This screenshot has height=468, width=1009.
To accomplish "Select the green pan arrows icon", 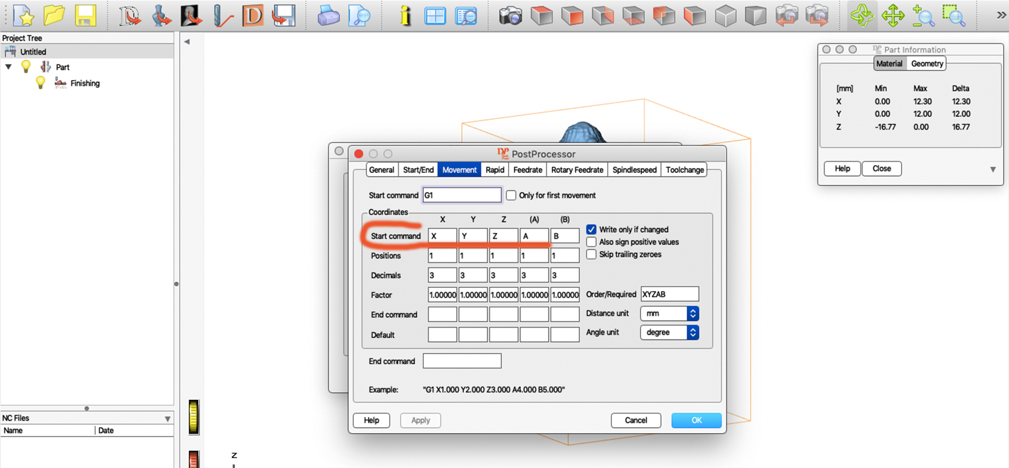I will point(893,15).
